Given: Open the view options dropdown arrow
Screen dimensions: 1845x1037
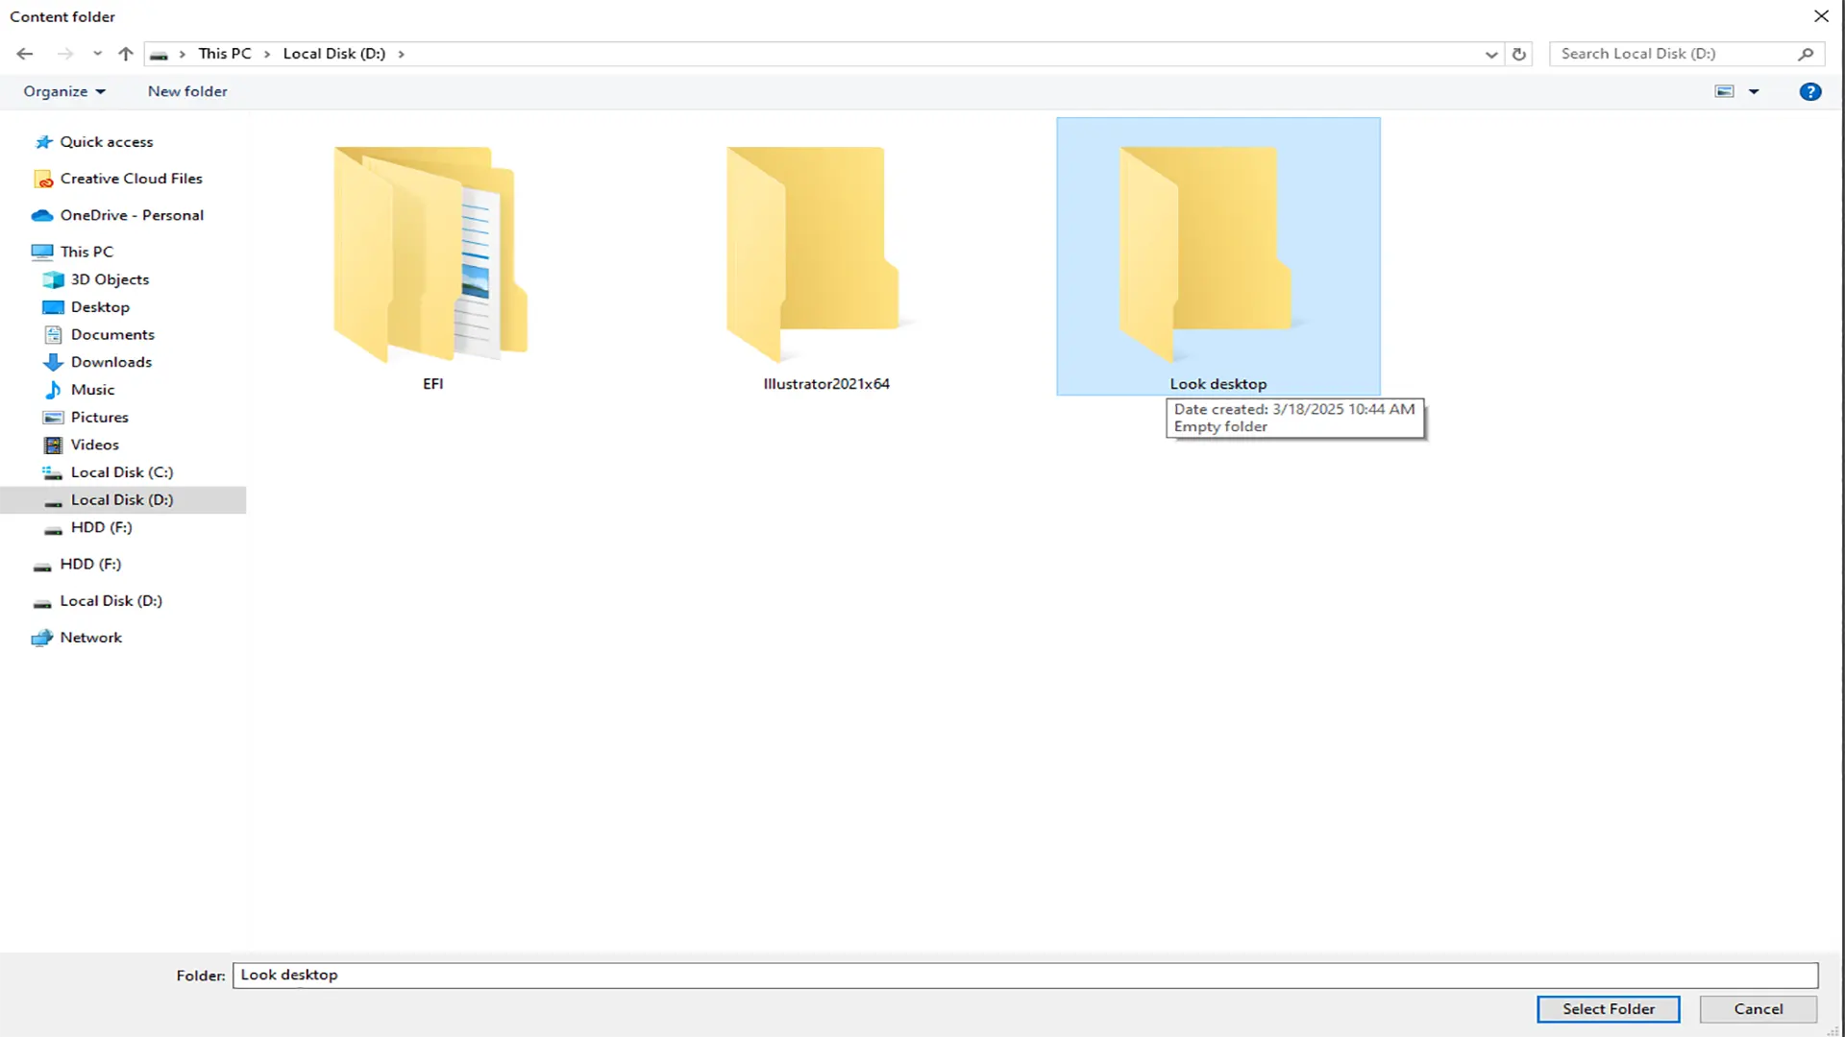Looking at the screenshot, I should 1754,91.
